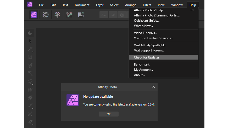The width and height of the screenshot is (228, 128).
Task: Click the 'Affinity Photo' dialog title
Action: [107, 87]
